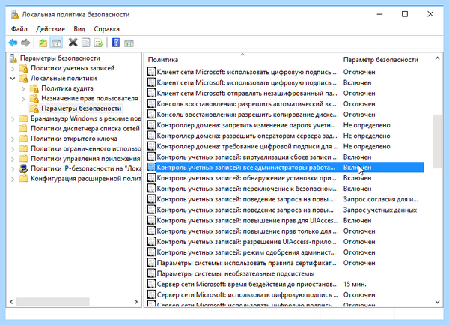Go back with the blue left arrow
The width and height of the screenshot is (449, 325).
(13, 43)
